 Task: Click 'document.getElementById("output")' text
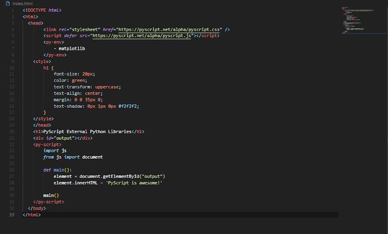click(122, 176)
